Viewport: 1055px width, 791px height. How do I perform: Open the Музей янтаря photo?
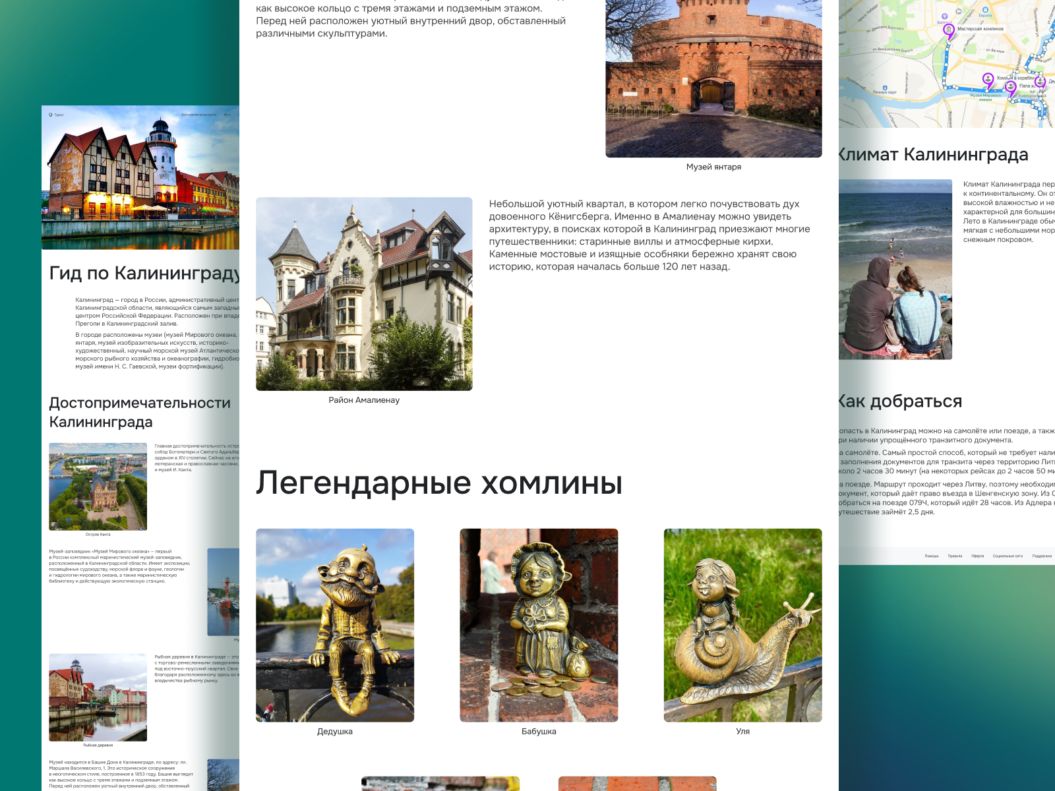(x=713, y=78)
